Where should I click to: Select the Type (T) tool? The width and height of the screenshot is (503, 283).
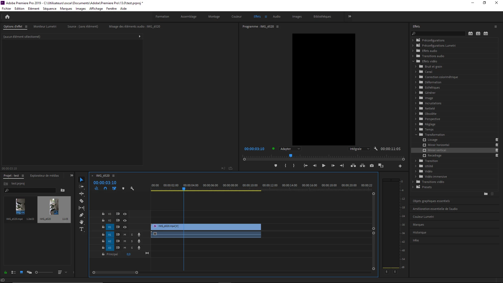coord(81,229)
